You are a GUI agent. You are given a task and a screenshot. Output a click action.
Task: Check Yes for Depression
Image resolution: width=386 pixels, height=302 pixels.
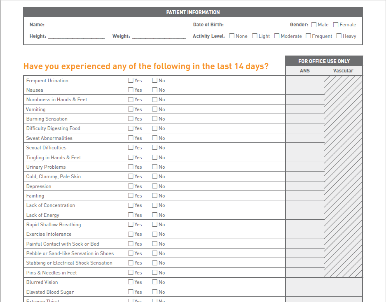tap(131, 186)
